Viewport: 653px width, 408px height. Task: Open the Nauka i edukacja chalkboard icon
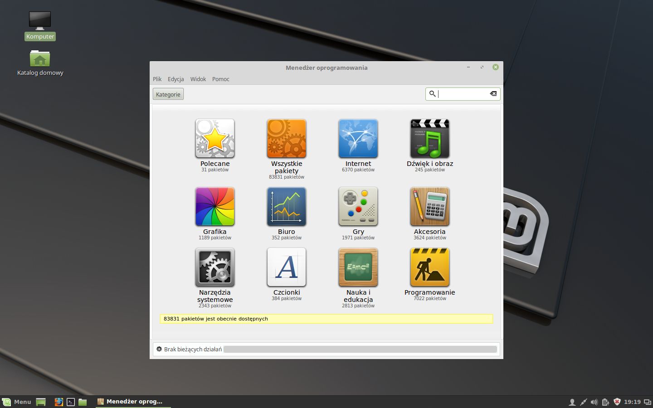click(x=358, y=267)
